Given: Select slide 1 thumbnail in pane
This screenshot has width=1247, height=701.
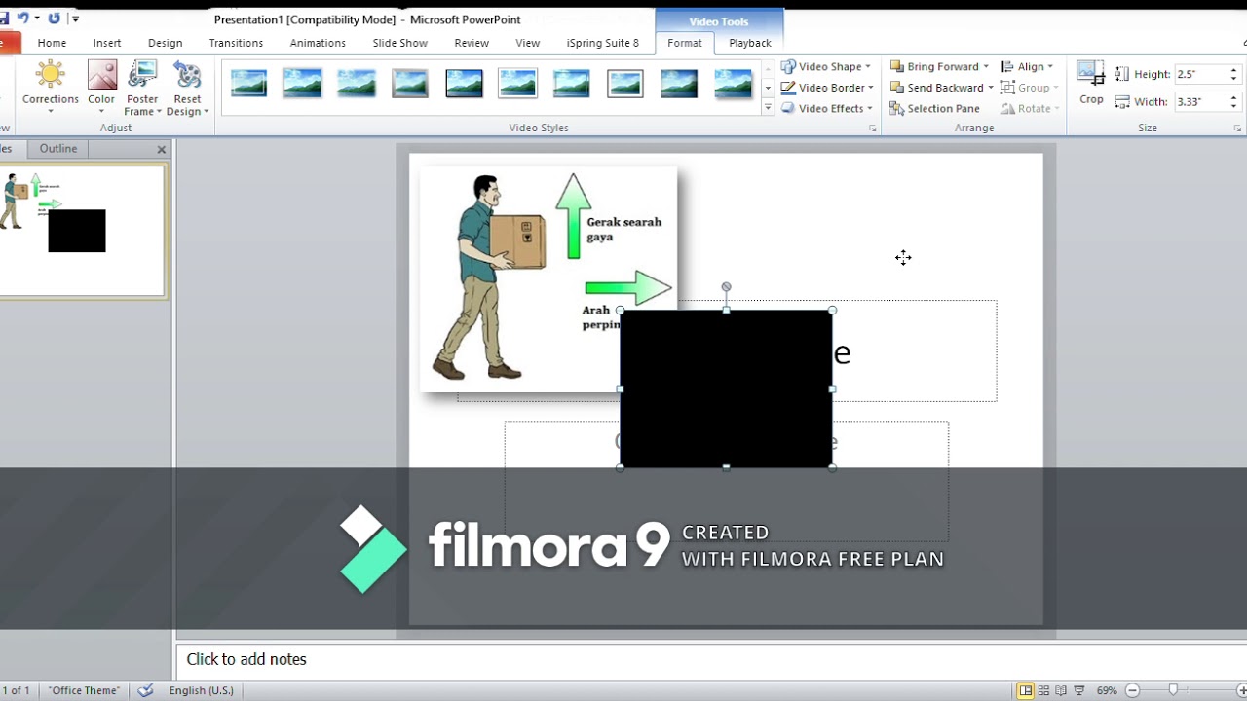Looking at the screenshot, I should (82, 230).
